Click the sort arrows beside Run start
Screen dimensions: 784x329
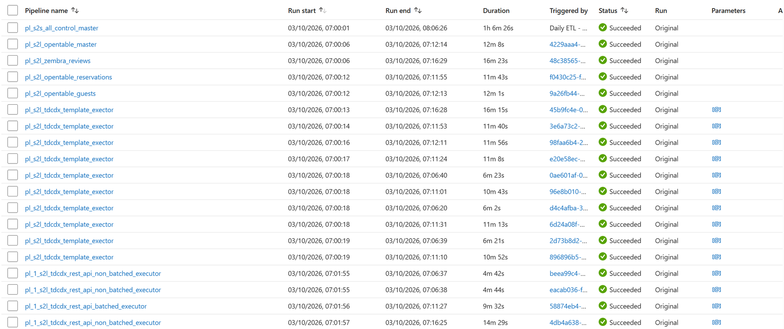click(323, 10)
